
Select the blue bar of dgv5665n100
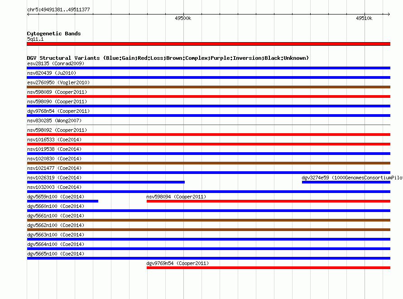tap(208, 258)
